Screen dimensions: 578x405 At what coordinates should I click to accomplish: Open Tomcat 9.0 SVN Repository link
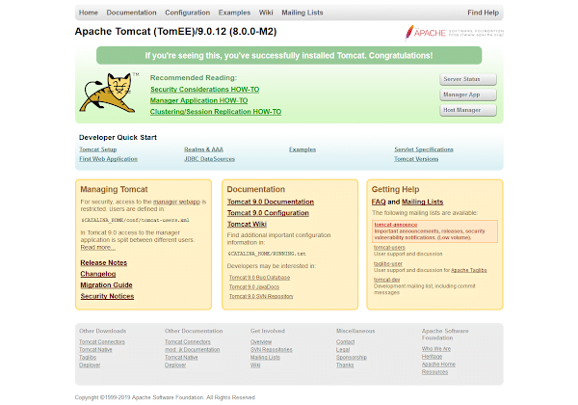pyautogui.click(x=261, y=297)
